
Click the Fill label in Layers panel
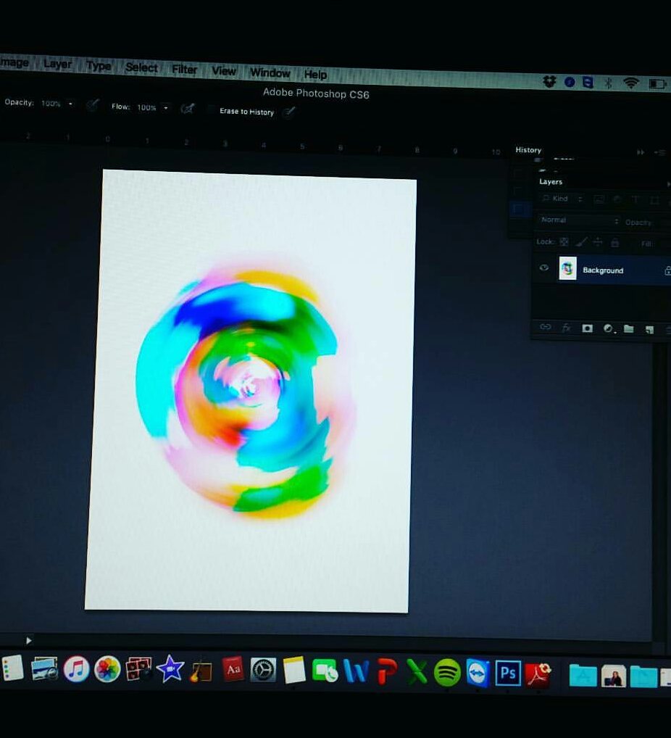tap(646, 244)
